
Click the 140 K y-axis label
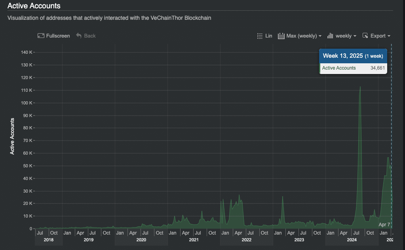27,52
